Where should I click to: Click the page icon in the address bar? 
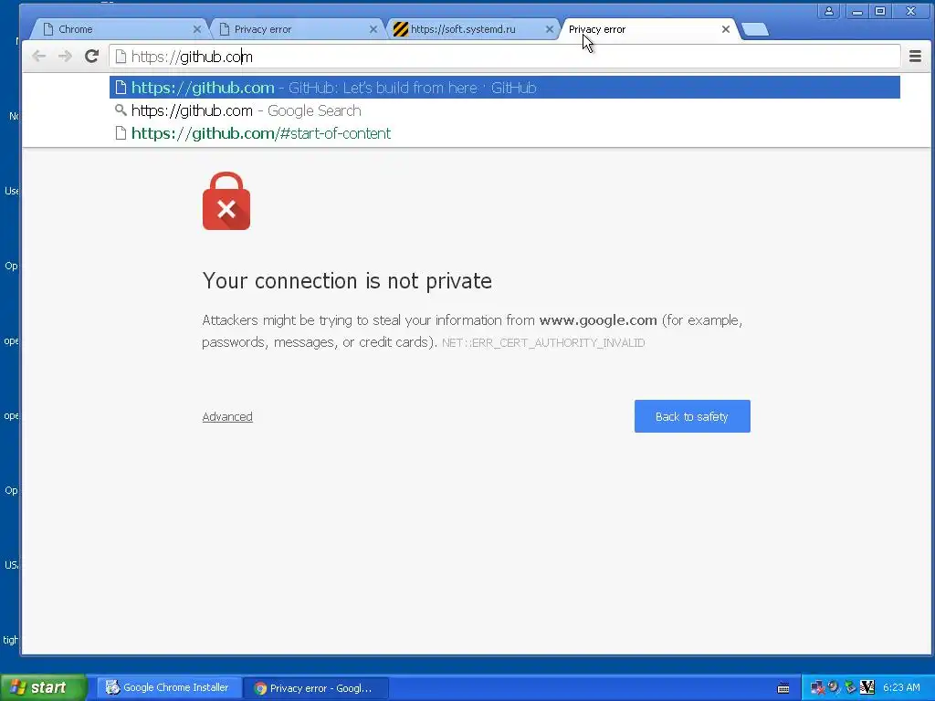click(121, 56)
